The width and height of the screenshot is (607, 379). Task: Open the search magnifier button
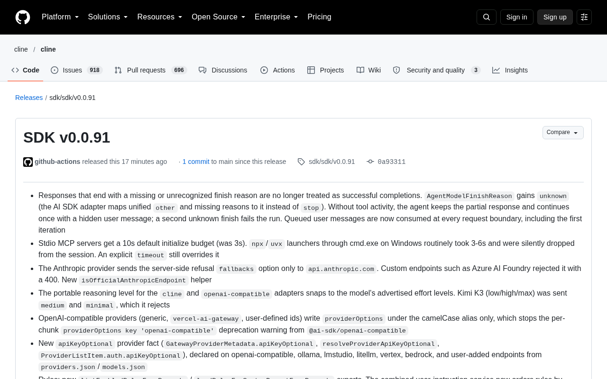[x=487, y=17]
